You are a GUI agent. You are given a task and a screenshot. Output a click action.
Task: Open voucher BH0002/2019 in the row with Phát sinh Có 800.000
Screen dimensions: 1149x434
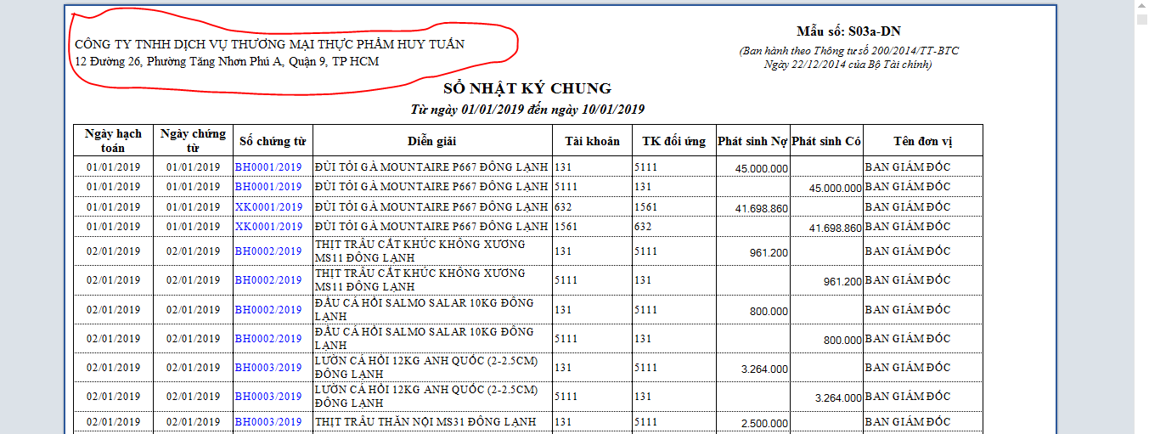click(268, 339)
